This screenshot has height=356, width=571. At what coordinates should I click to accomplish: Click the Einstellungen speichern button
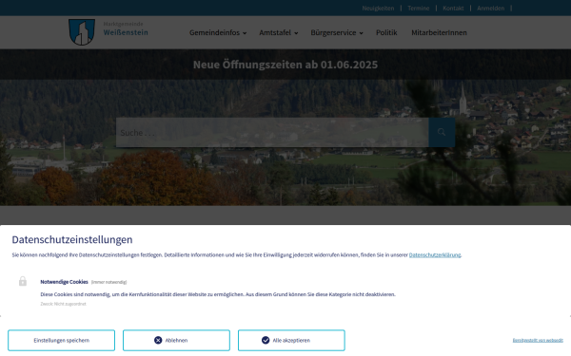pyautogui.click(x=61, y=341)
